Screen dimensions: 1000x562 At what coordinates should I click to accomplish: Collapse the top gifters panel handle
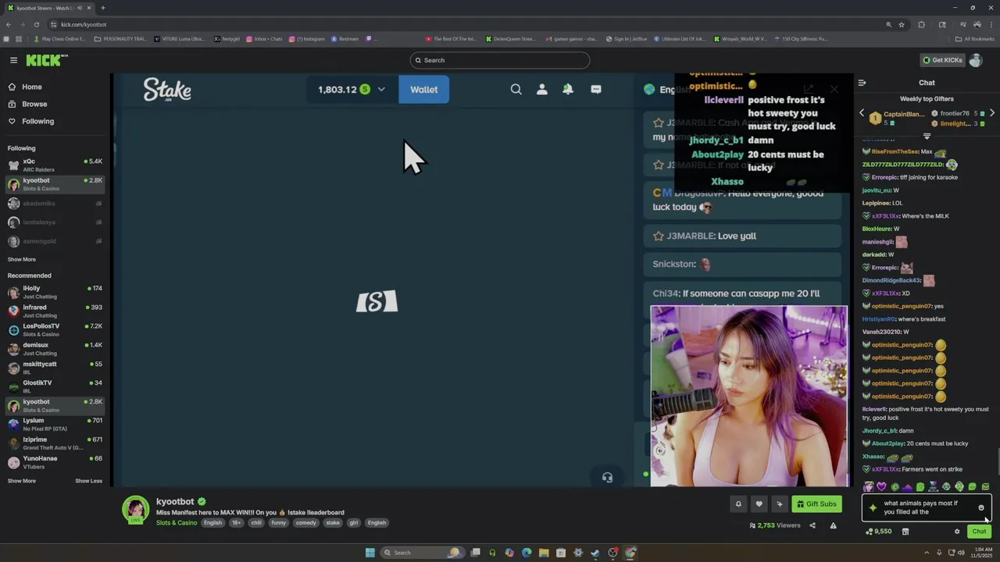[927, 136]
